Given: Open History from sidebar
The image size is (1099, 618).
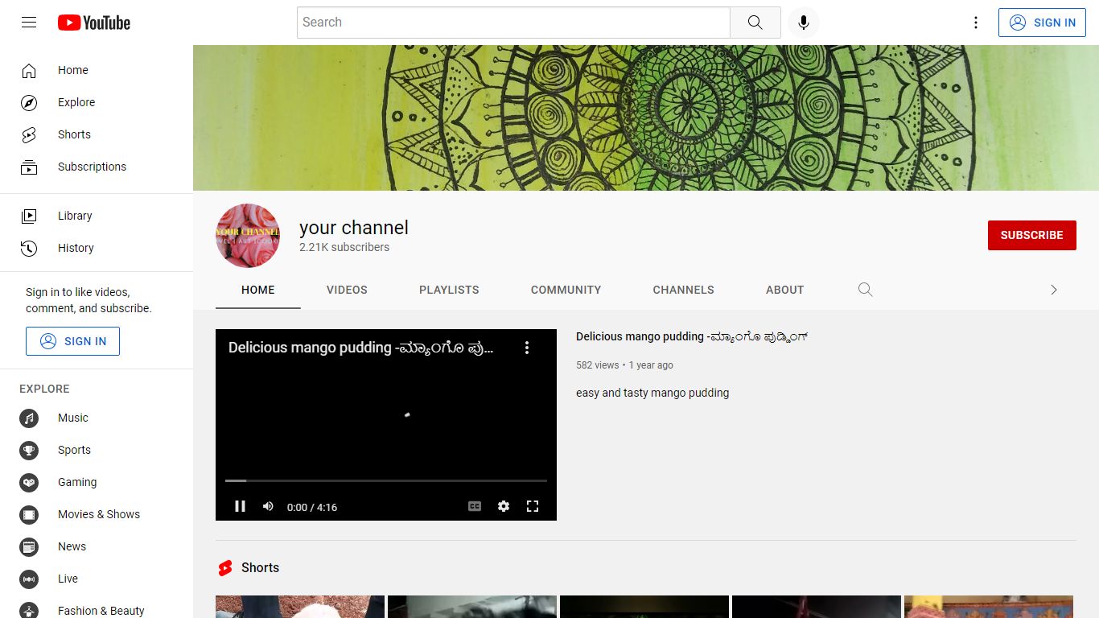Looking at the screenshot, I should [x=97, y=248].
